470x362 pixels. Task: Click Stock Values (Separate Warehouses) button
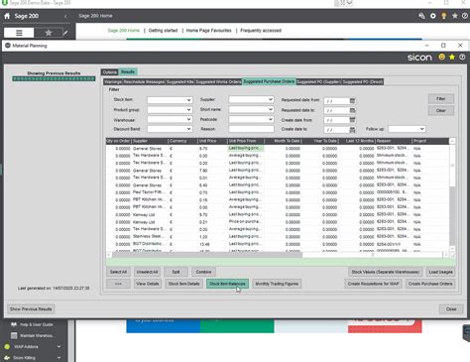click(x=386, y=272)
